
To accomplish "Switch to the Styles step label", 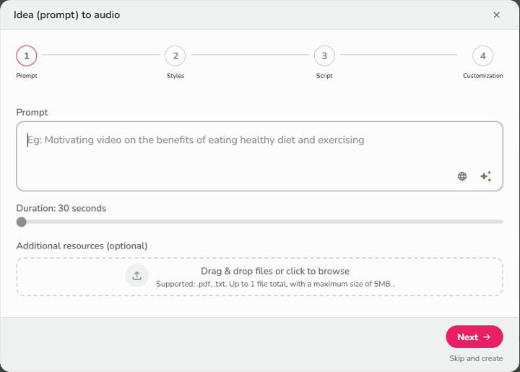I will point(175,76).
